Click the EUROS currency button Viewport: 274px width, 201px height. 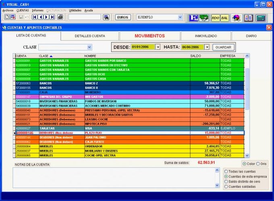click(x=122, y=17)
